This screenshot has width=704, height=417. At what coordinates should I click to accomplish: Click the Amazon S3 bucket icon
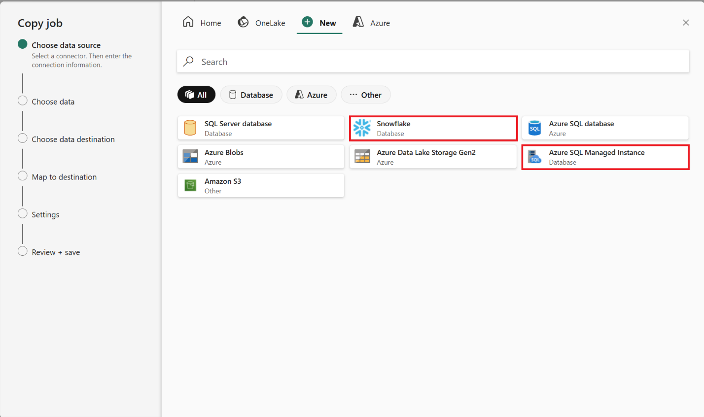(190, 185)
